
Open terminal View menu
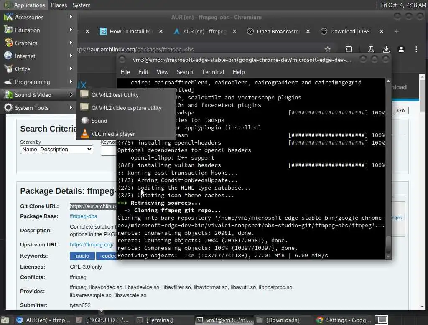point(163,72)
